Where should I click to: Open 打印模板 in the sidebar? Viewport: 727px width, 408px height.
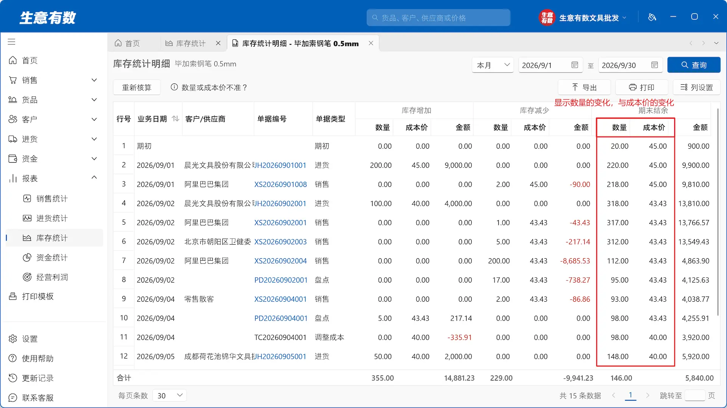[38, 296]
